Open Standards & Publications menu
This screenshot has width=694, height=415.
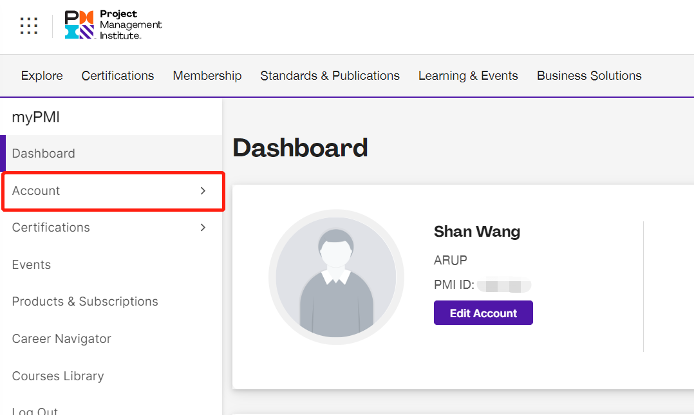pos(330,76)
